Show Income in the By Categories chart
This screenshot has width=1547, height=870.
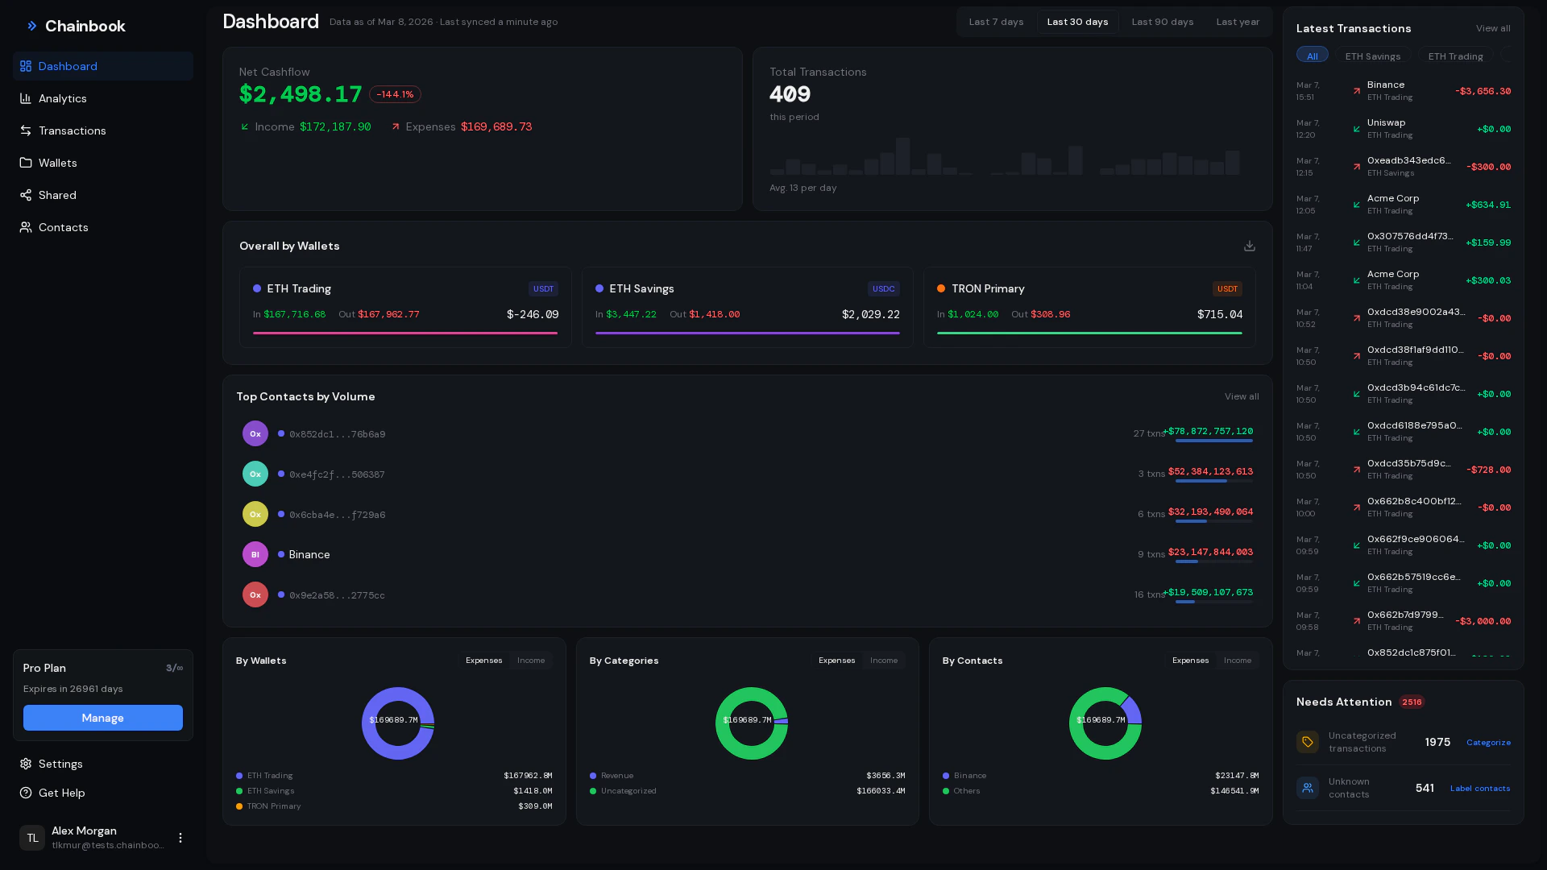pyautogui.click(x=883, y=660)
